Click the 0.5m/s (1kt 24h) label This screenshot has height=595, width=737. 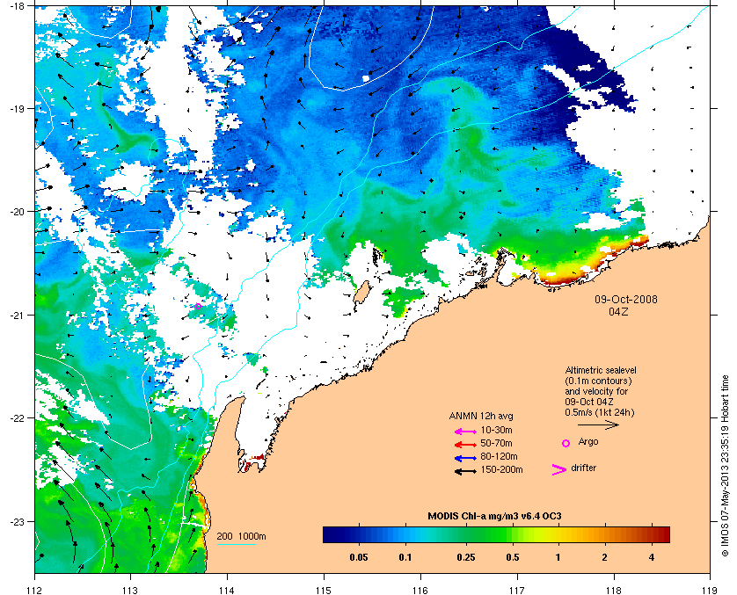[x=599, y=412]
